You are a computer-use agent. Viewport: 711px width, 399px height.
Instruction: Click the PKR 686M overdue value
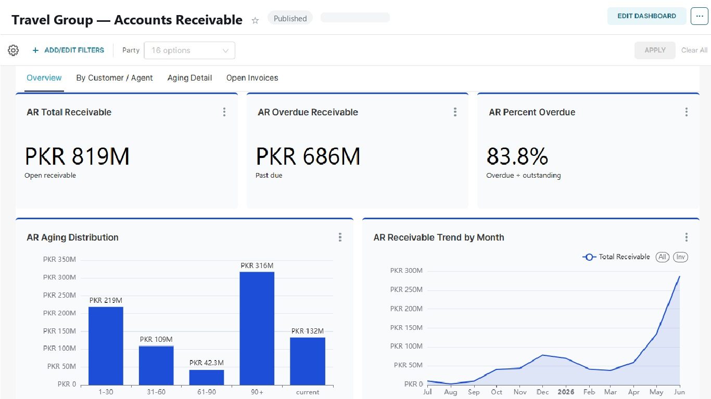click(308, 156)
